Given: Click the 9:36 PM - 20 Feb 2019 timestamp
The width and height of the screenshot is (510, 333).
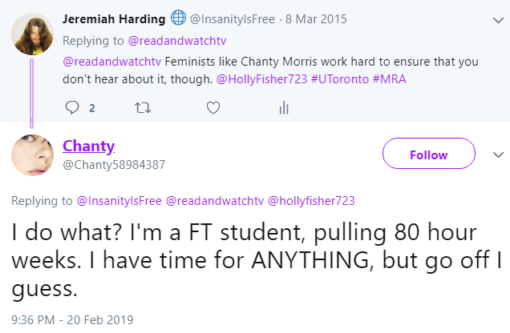Looking at the screenshot, I should [72, 320].
